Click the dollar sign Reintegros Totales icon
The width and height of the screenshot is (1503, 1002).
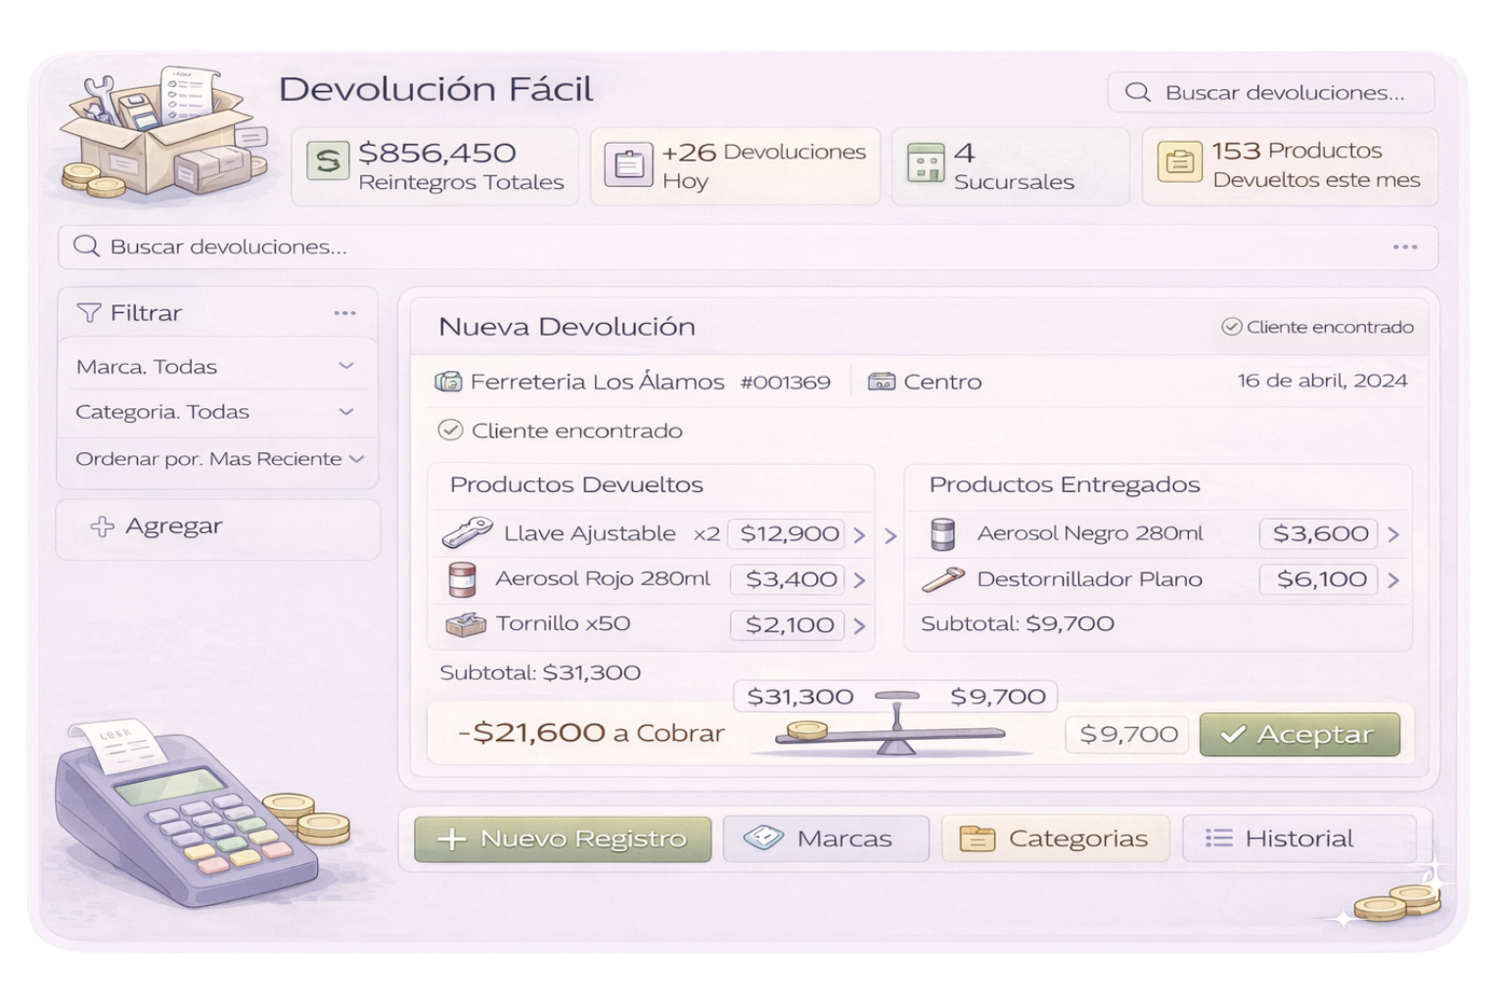(328, 161)
